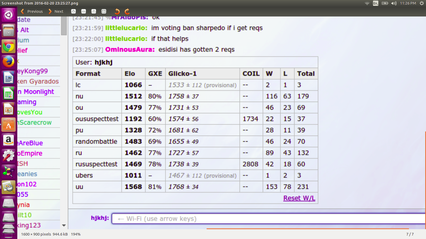
Task: Open the Files manager from launcher
Action: coord(9,30)
